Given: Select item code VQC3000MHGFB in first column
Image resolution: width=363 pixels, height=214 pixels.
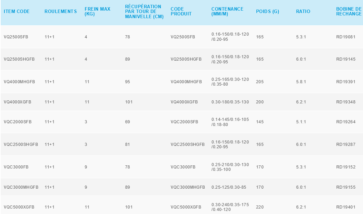Looking at the screenshot, I should pos(21,187).
